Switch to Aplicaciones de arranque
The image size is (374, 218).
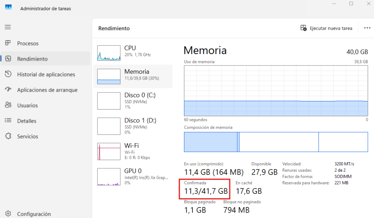[8, 89]
